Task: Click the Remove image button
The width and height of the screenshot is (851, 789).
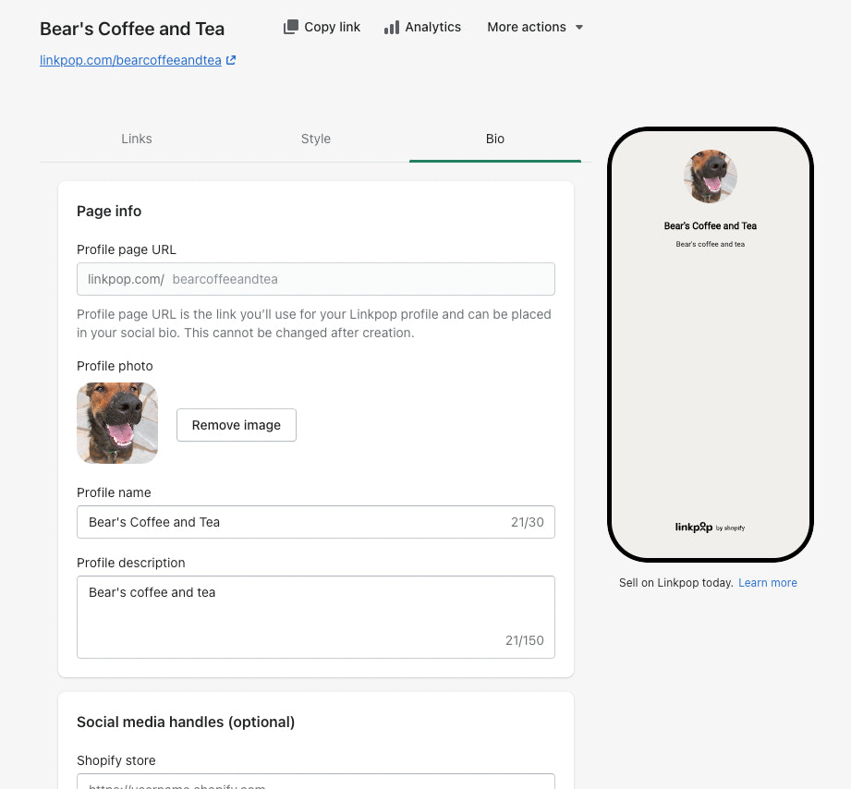Action: click(x=236, y=425)
